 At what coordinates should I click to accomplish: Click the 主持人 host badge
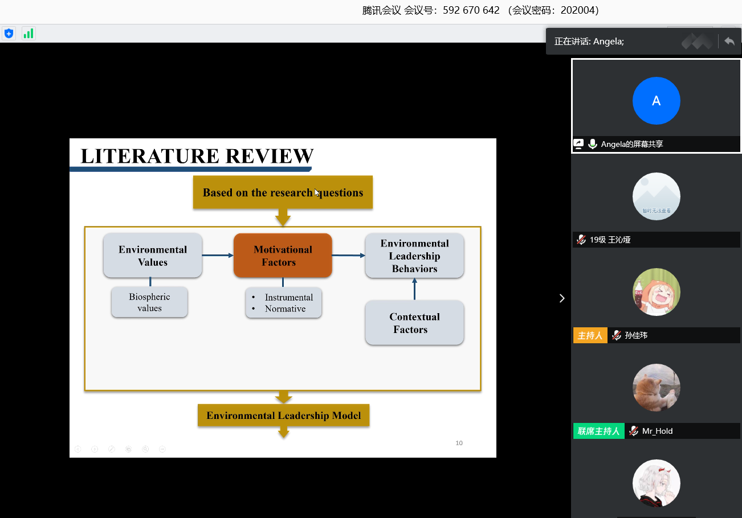pos(590,335)
